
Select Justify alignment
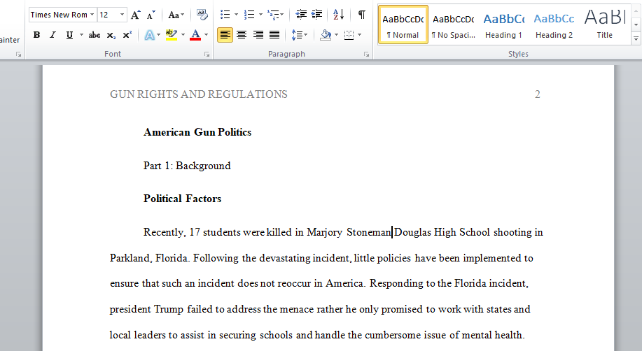[x=274, y=35]
